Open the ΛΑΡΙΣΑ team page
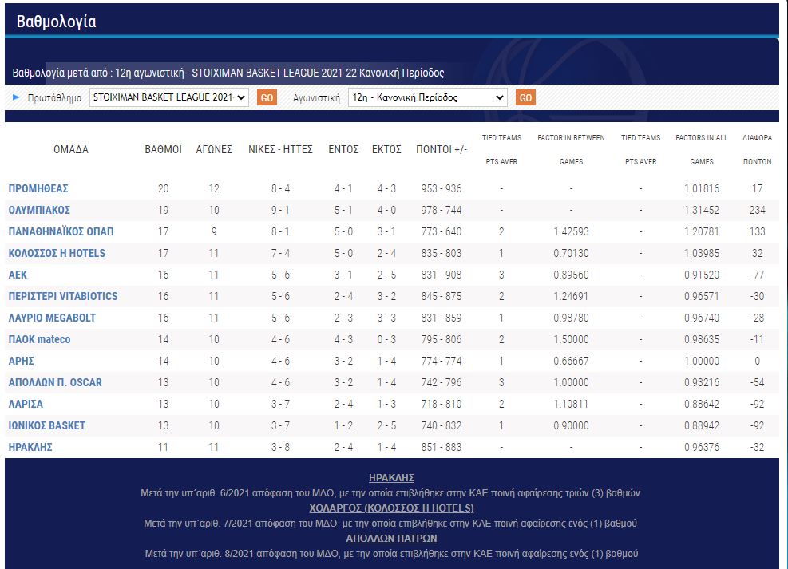This screenshot has height=569, width=788. coord(26,404)
